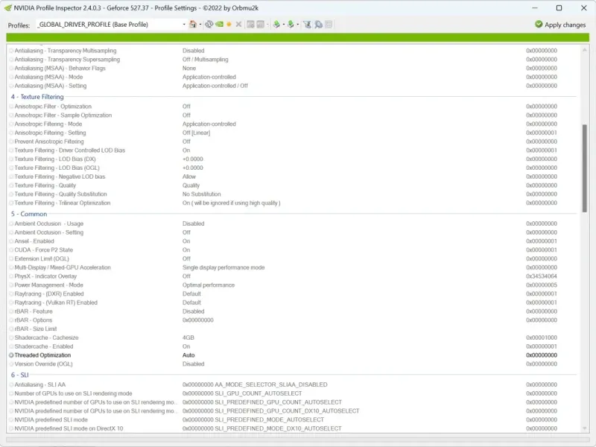Click the bit value editor toolbar icon
Image resolution: width=596 pixels, height=447 pixels.
[329, 25]
